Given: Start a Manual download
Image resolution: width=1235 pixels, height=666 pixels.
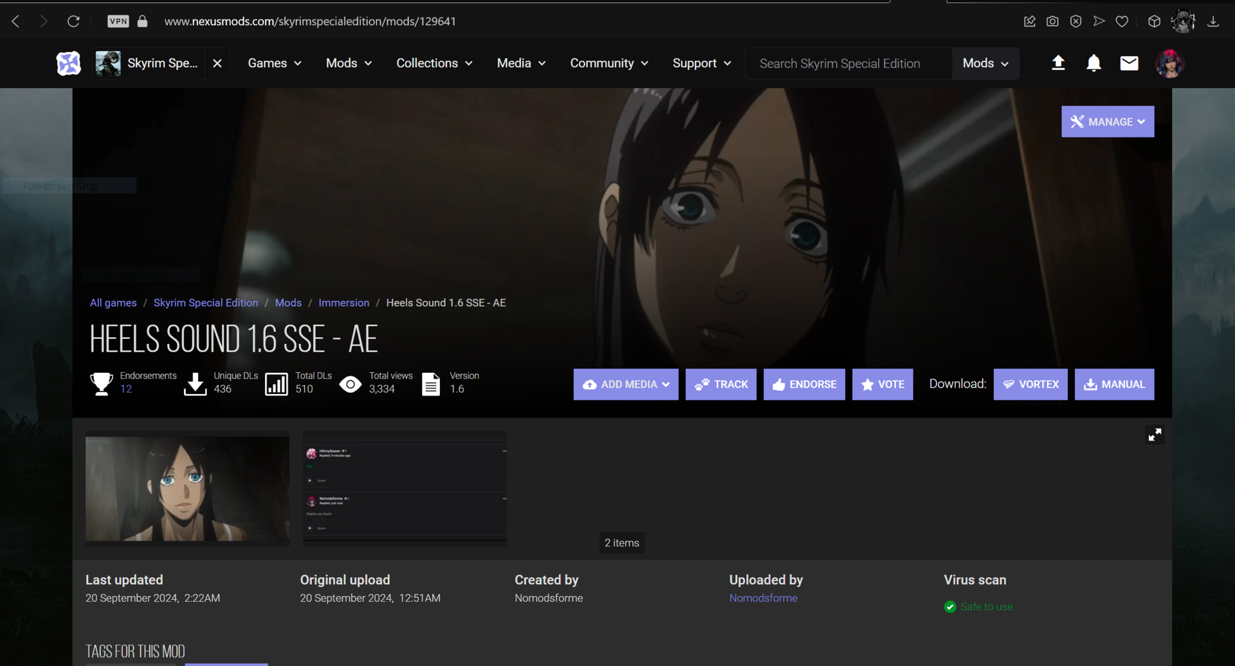Looking at the screenshot, I should click(1114, 384).
